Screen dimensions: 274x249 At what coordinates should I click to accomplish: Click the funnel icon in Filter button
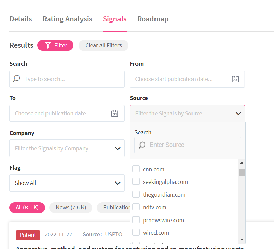point(48,45)
